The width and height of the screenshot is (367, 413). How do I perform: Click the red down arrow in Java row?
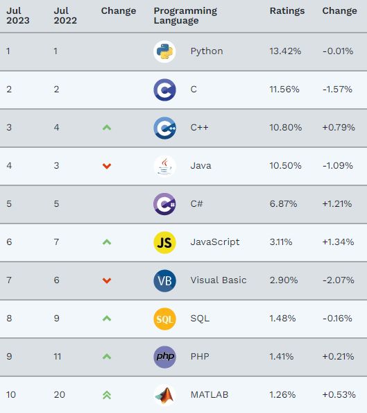[x=107, y=166]
